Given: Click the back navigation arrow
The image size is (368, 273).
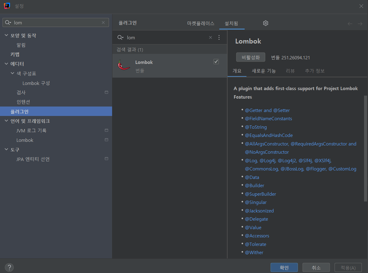Looking at the screenshot, I should click(x=350, y=23).
